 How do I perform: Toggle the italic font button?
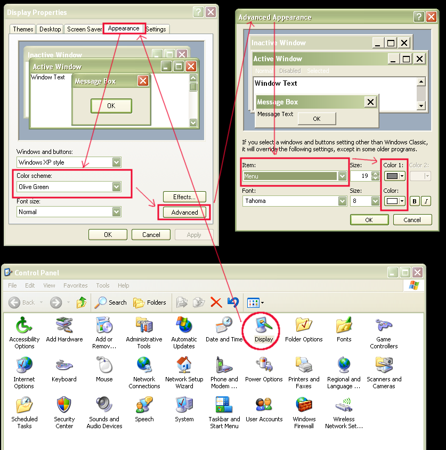click(x=426, y=201)
